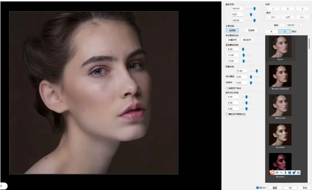Open the Sogou skin shirt icon
The width and height of the screenshot is (312, 190).
(x=294, y=172)
